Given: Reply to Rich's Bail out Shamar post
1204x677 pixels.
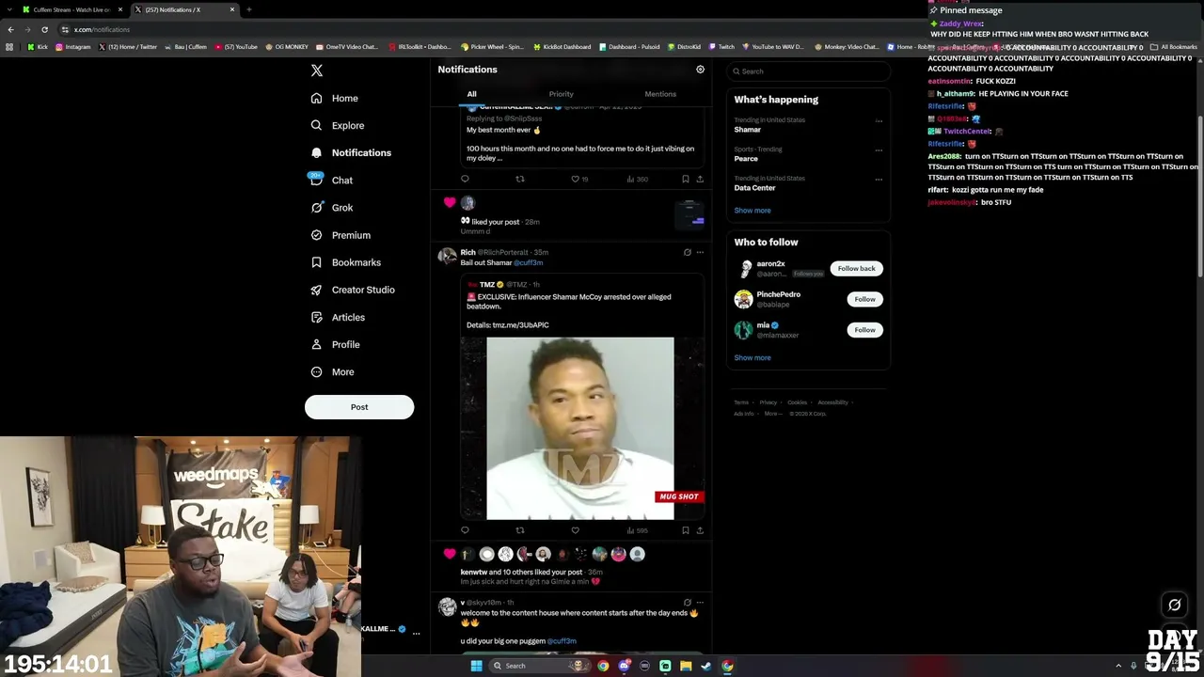Looking at the screenshot, I should click(x=465, y=530).
